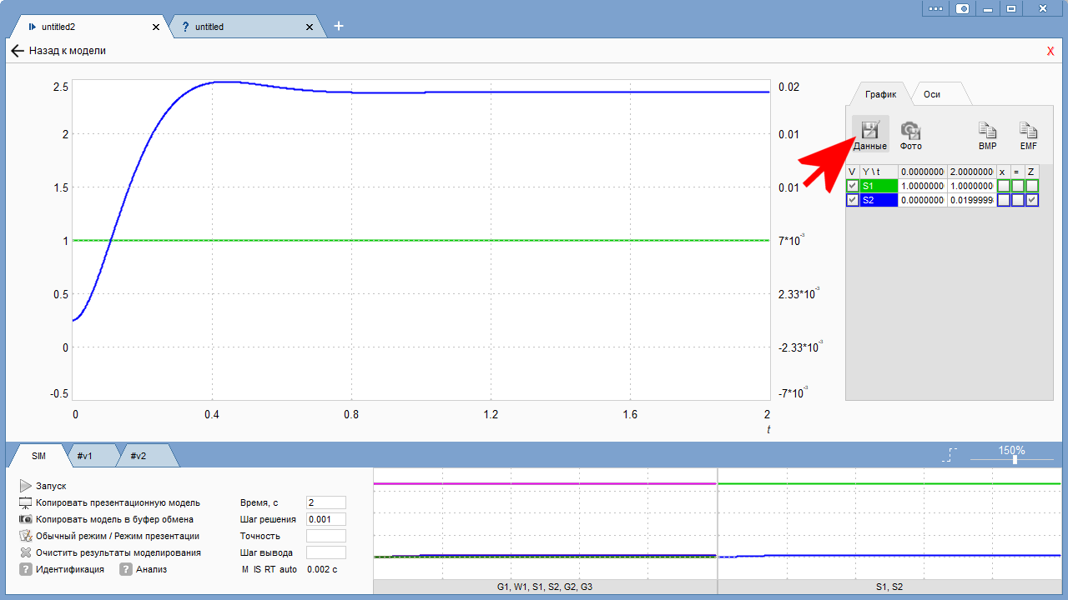Toggle the Z checkbox in S1 row
Image resolution: width=1068 pixels, height=600 pixels.
1032,186
